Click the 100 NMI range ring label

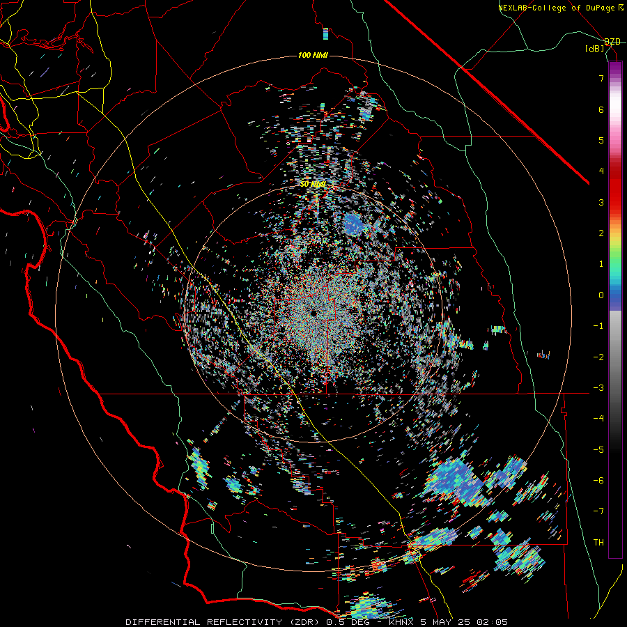pyautogui.click(x=313, y=55)
